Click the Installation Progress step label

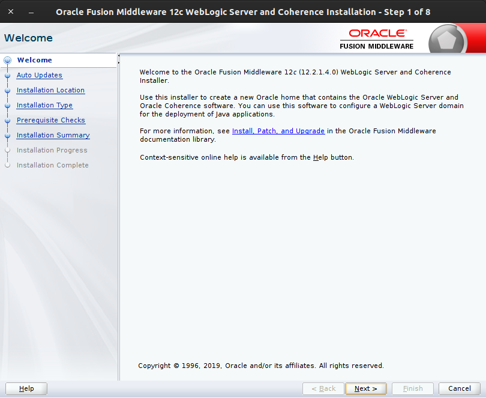(52, 150)
